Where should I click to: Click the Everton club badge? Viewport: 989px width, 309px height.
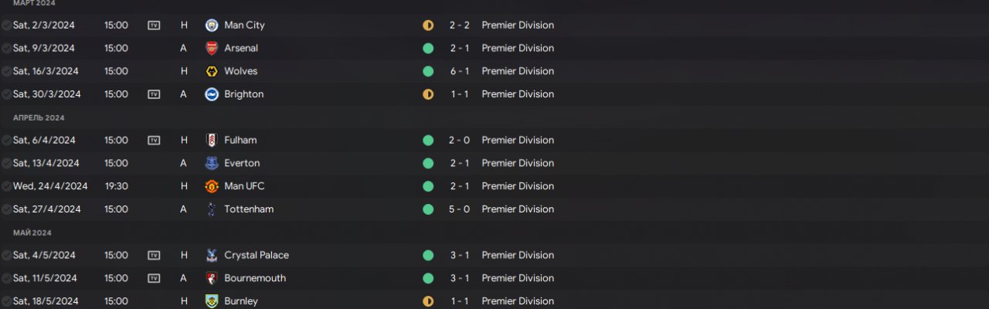[x=211, y=164]
